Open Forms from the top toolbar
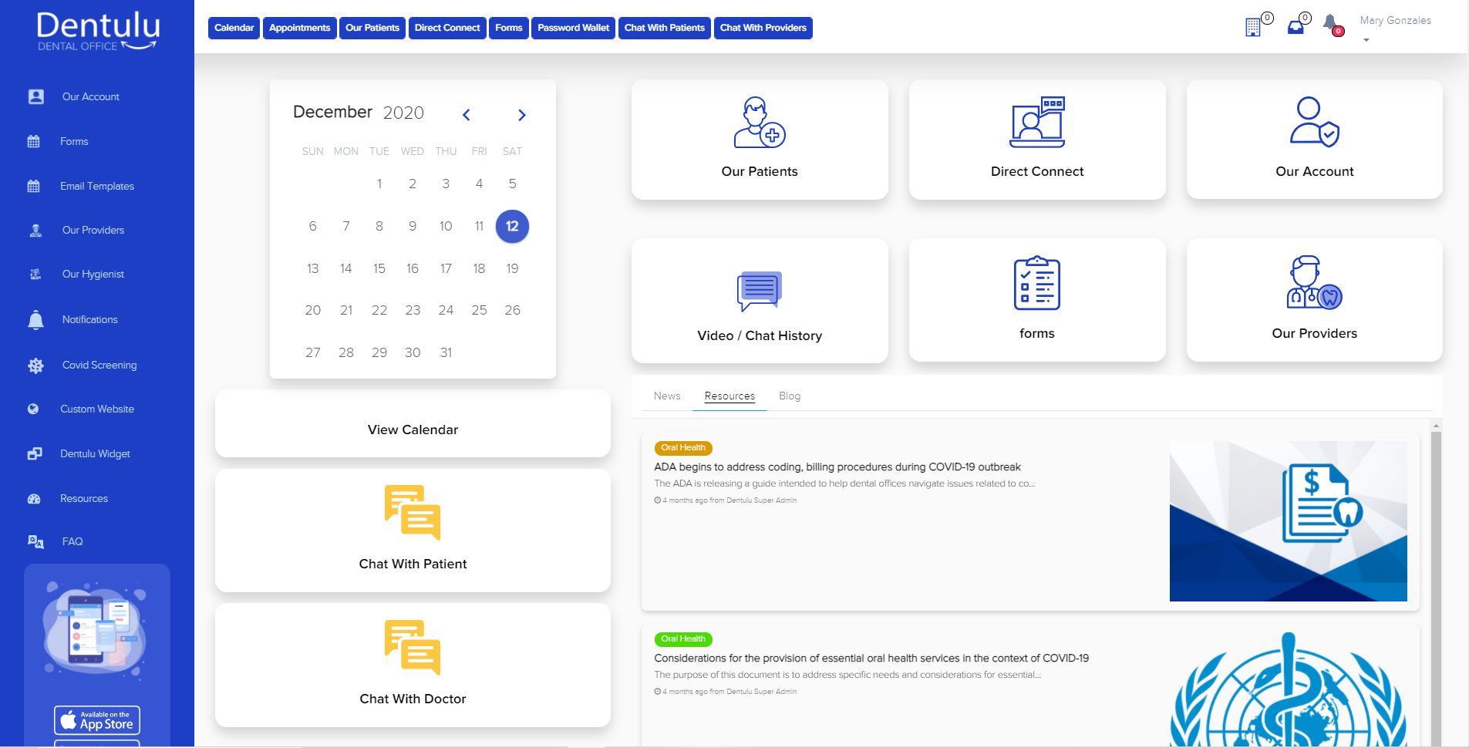Screen dimensions: 1469x748 point(509,28)
